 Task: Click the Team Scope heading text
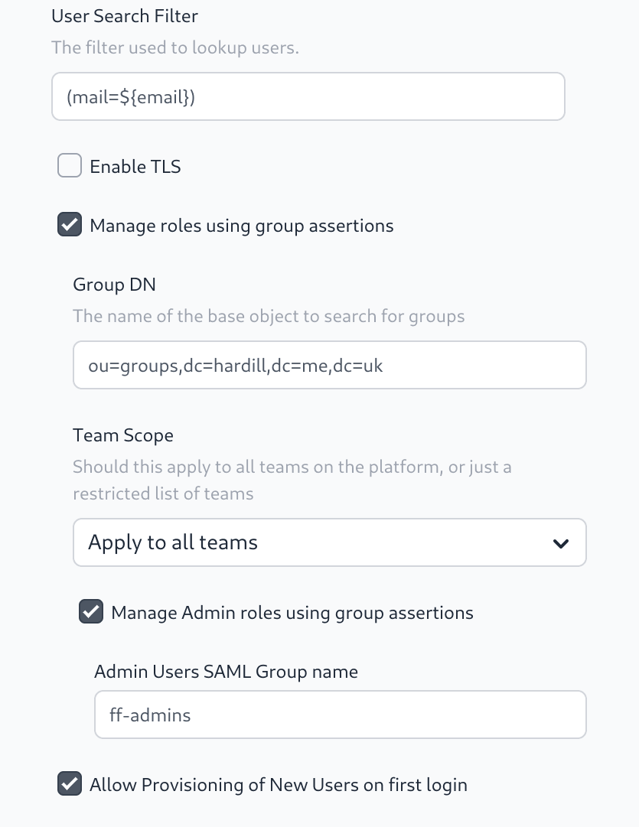[122, 435]
